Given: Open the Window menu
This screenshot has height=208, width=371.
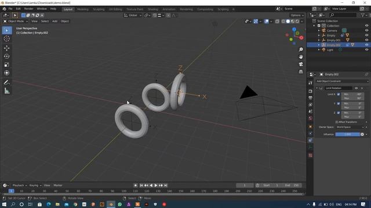Looking at the screenshot, I should pos(42,9).
